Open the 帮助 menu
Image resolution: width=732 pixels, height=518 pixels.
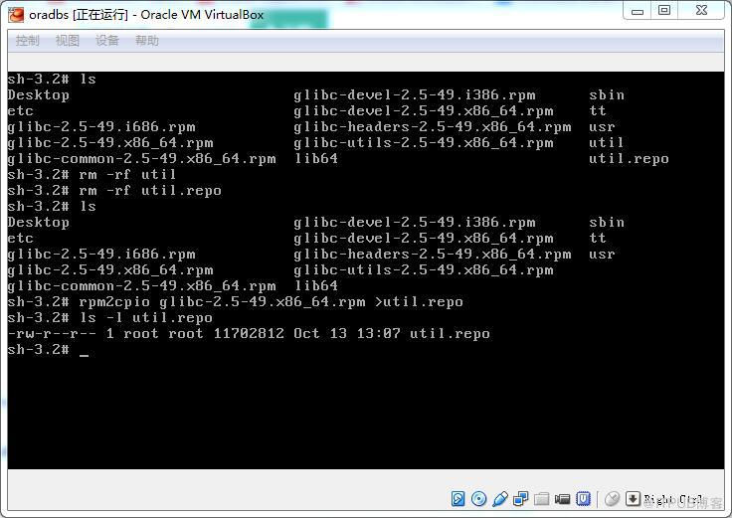pos(146,41)
